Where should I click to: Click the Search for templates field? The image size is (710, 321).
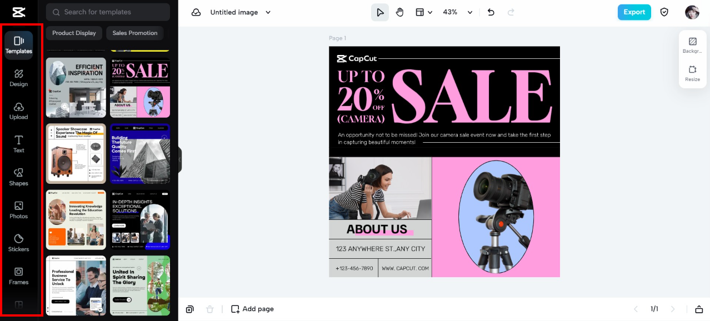(108, 12)
